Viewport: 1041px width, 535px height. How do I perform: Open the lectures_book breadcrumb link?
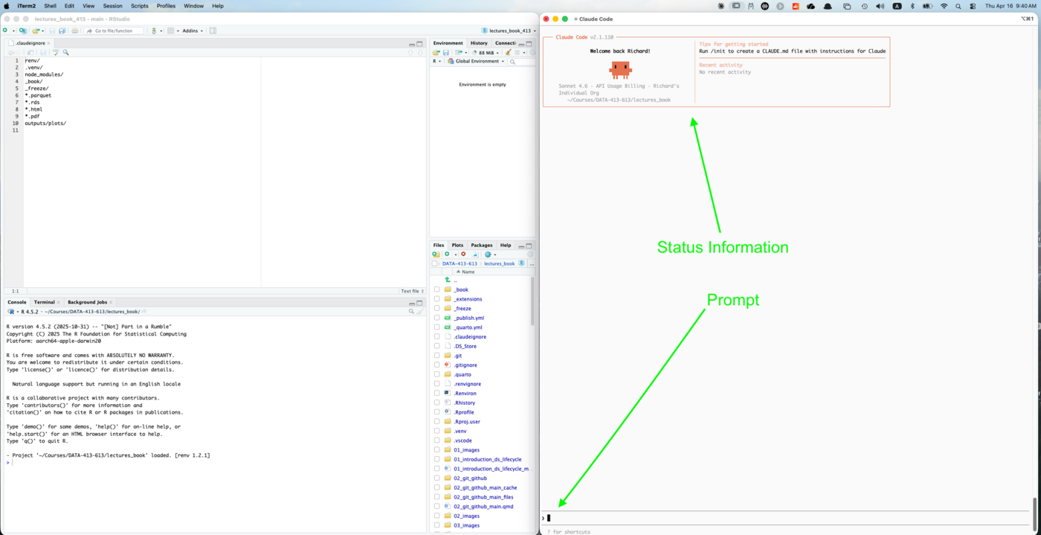(499, 263)
